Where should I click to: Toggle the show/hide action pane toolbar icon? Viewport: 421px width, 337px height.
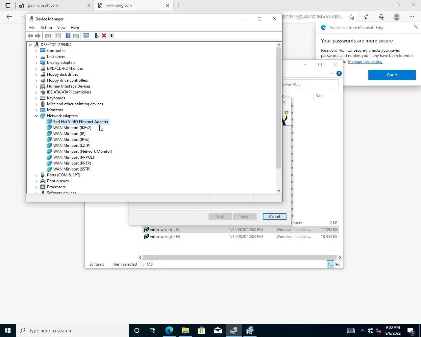[x=76, y=36]
